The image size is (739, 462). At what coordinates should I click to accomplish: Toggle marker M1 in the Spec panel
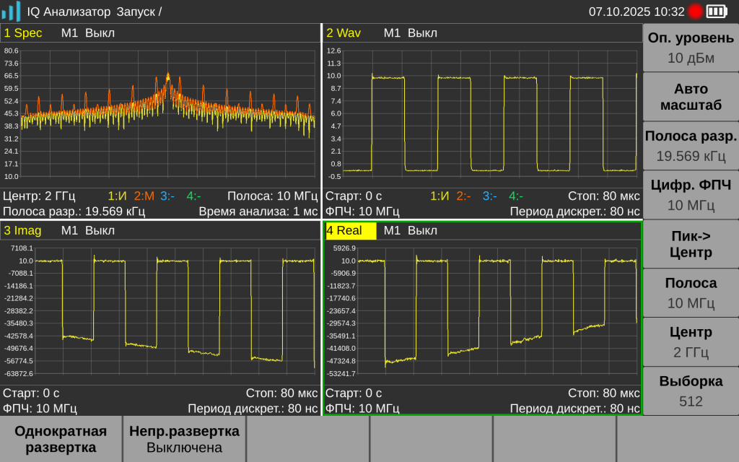coord(87,32)
